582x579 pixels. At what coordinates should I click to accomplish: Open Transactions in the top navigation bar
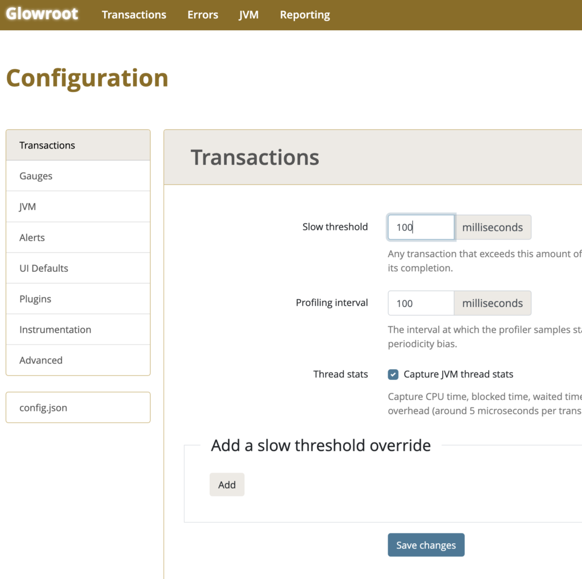(x=134, y=15)
